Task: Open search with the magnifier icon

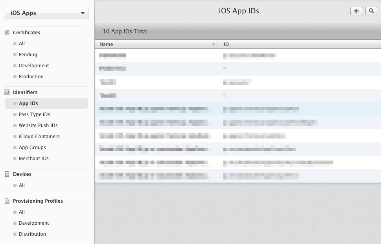Action: click(x=371, y=11)
